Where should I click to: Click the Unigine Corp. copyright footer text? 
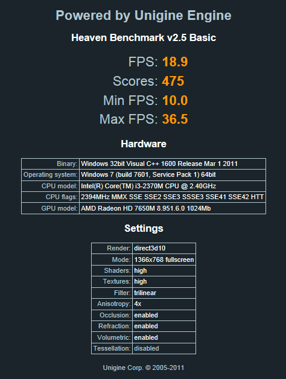coord(144,368)
